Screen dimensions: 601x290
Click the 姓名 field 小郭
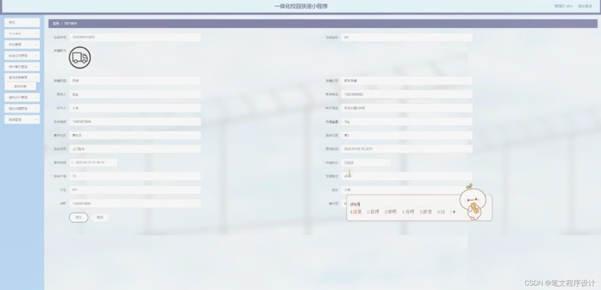pyautogui.click(x=407, y=190)
